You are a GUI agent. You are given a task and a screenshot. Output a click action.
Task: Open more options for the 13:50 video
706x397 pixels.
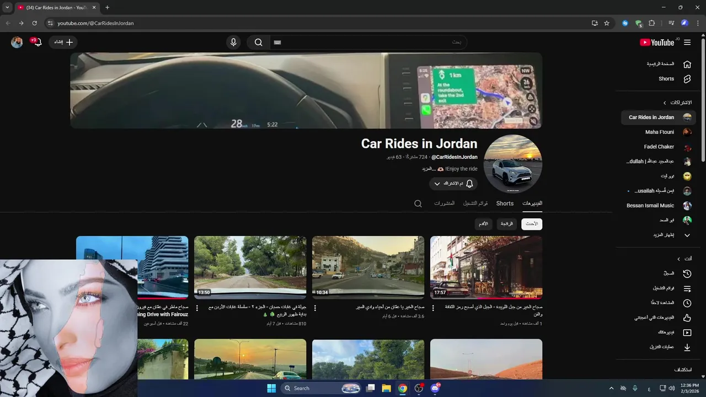(197, 308)
